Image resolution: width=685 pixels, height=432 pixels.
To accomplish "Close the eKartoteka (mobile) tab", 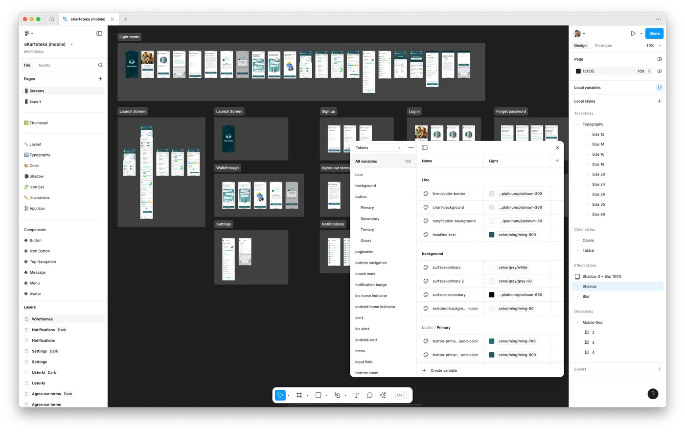I will tap(112, 19).
